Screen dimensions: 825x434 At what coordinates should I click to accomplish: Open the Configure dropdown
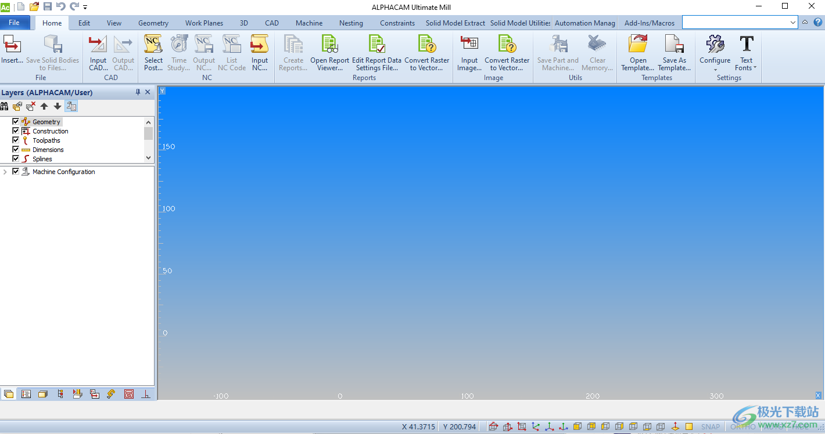tap(715, 53)
